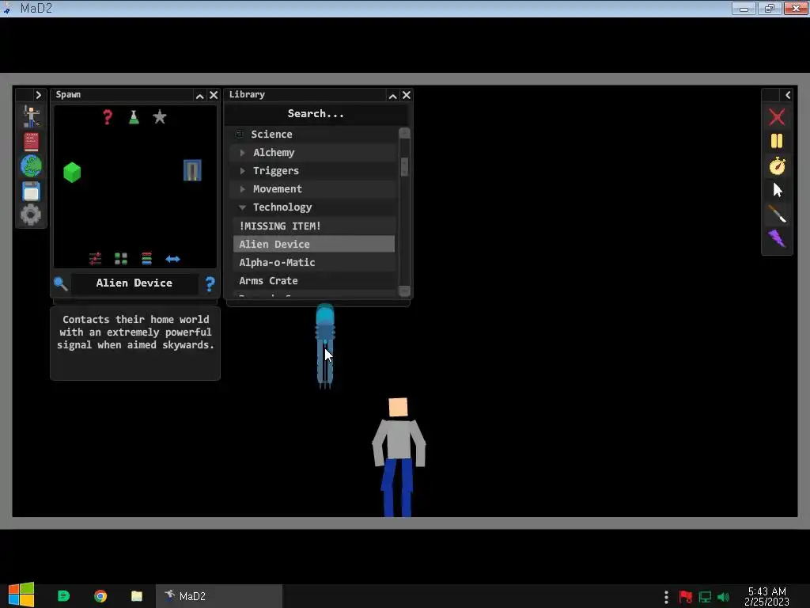The height and width of the screenshot is (608, 810).
Task: Collapse the right toolbar with the arrow
Action: tap(788, 95)
